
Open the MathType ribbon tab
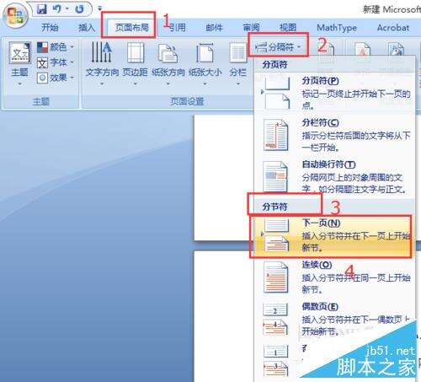337,28
